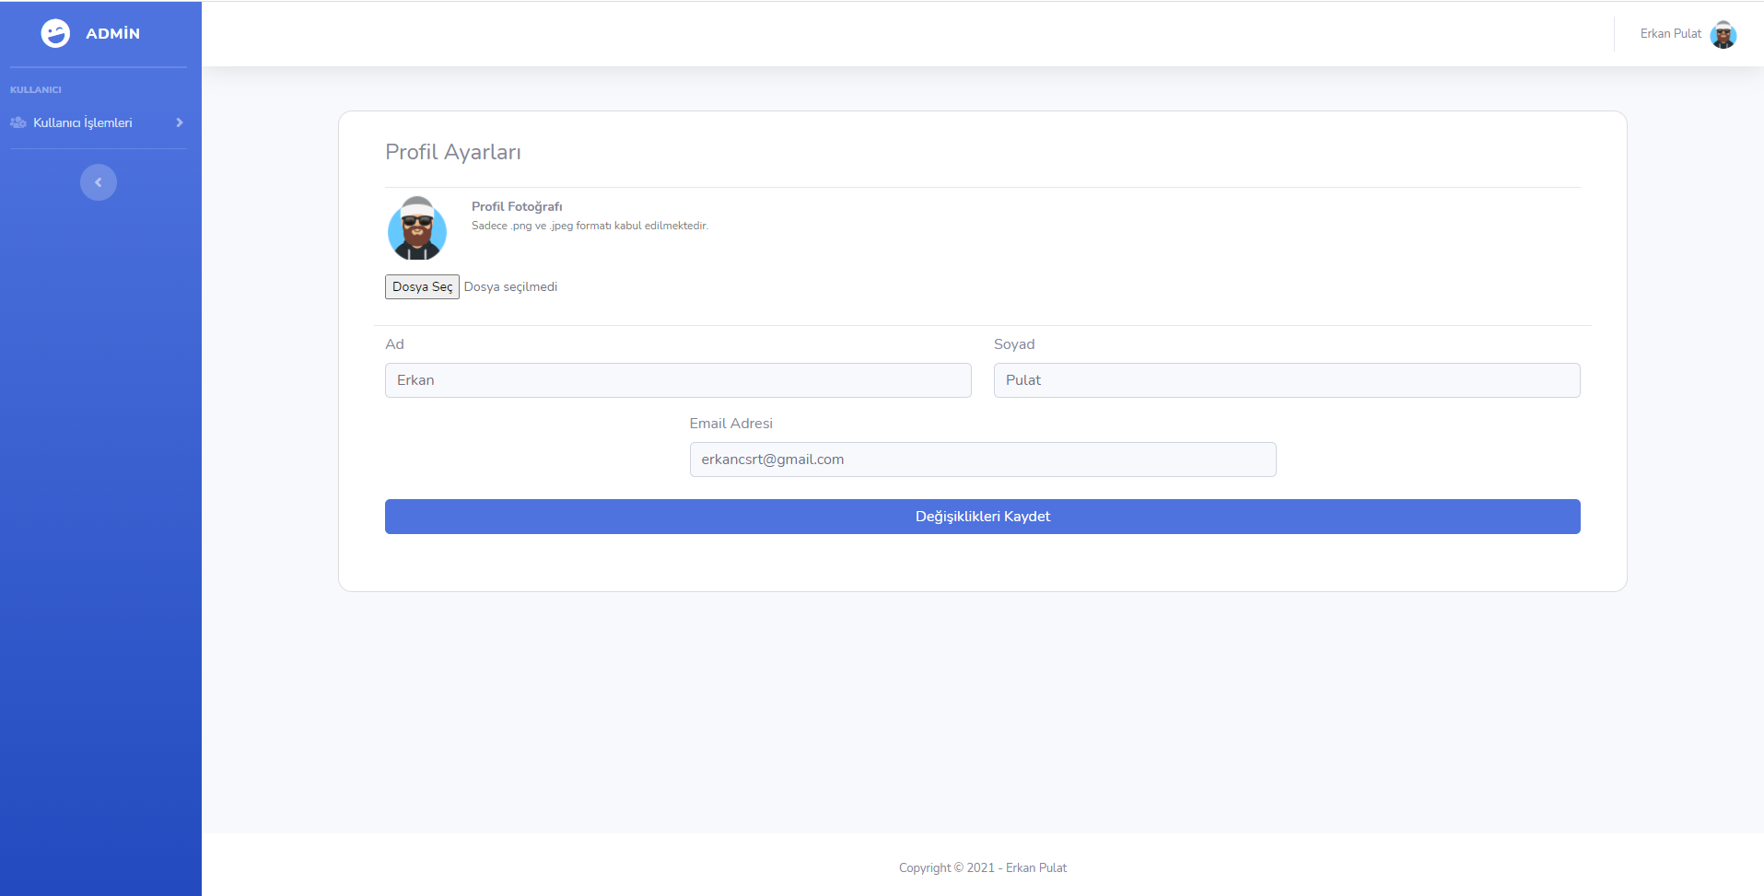Click the 'Soyad' field label
1764x896 pixels.
tap(1014, 344)
